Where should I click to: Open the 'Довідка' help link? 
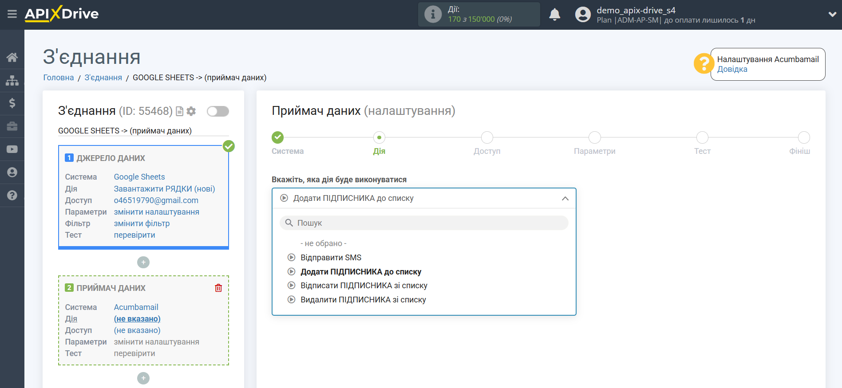[732, 69]
